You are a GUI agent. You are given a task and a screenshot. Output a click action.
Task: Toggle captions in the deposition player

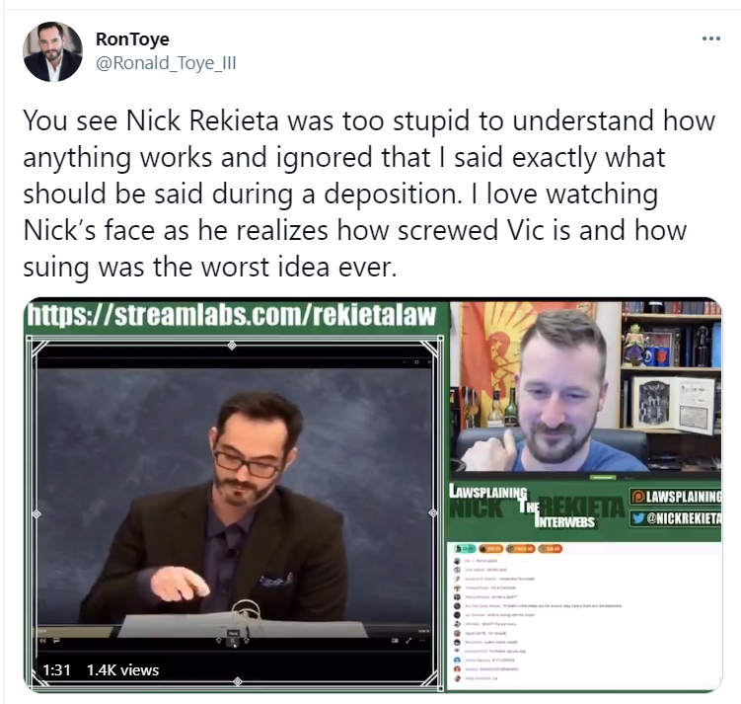pyautogui.click(x=56, y=641)
